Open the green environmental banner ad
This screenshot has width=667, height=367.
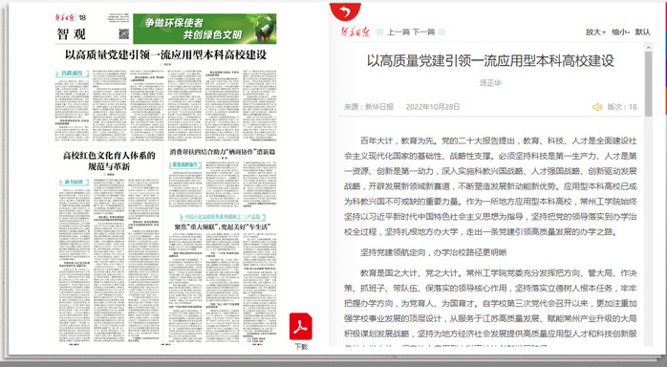[204, 29]
